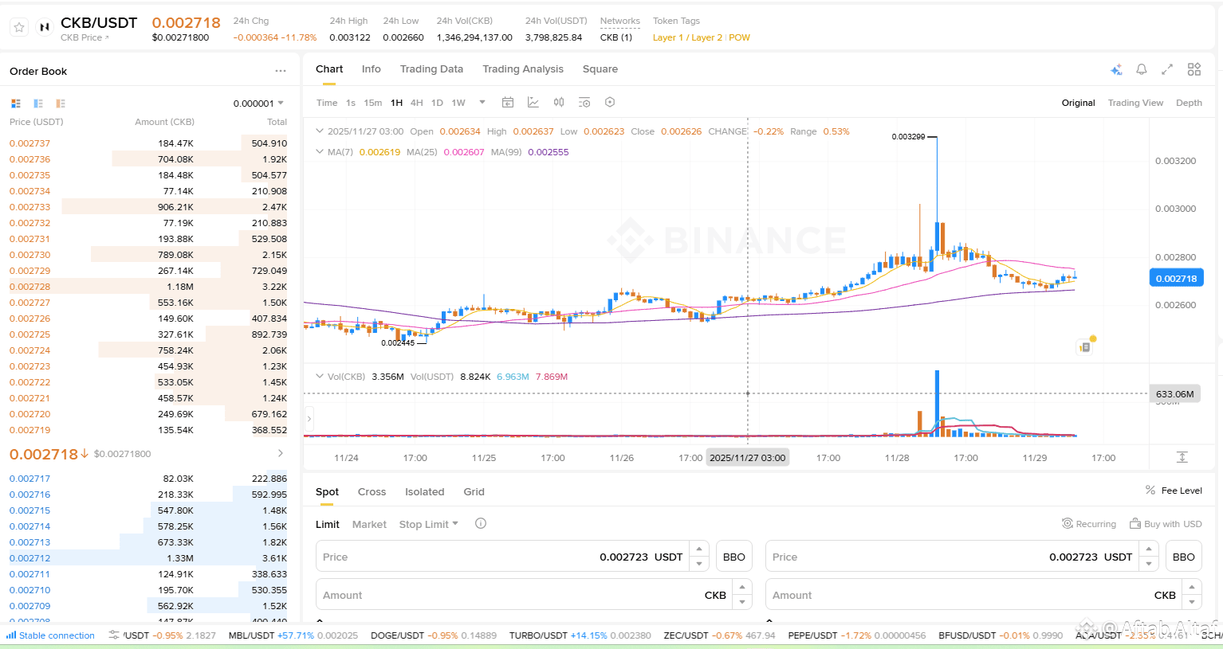1223x649 pixels.
Task: Open hexagon chart settings icon
Action: 610,102
